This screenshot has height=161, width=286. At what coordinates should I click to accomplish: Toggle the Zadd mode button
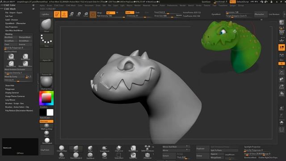(130, 13)
